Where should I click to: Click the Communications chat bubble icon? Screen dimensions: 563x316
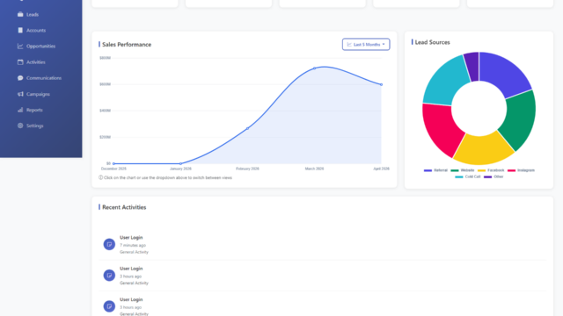[x=20, y=78]
